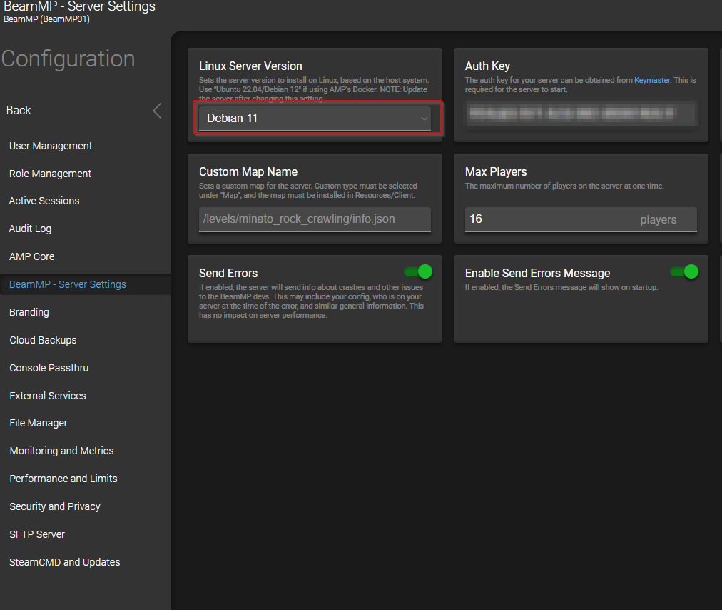Click the Configuration title text

[x=68, y=59]
